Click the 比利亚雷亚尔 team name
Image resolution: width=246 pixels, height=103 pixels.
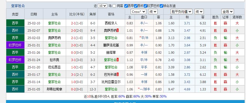111,82
